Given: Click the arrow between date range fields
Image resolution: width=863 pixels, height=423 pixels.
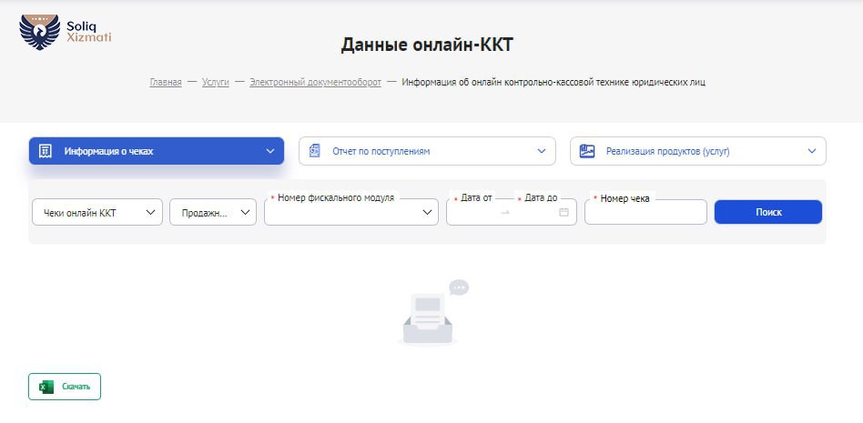Looking at the screenshot, I should 505,212.
